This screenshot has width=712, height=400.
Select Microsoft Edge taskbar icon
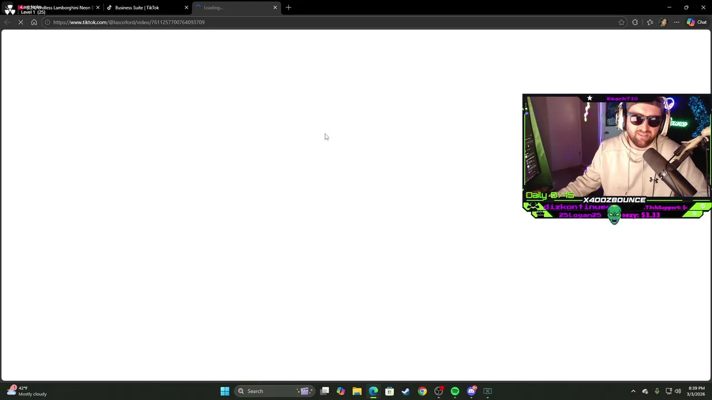point(373,391)
